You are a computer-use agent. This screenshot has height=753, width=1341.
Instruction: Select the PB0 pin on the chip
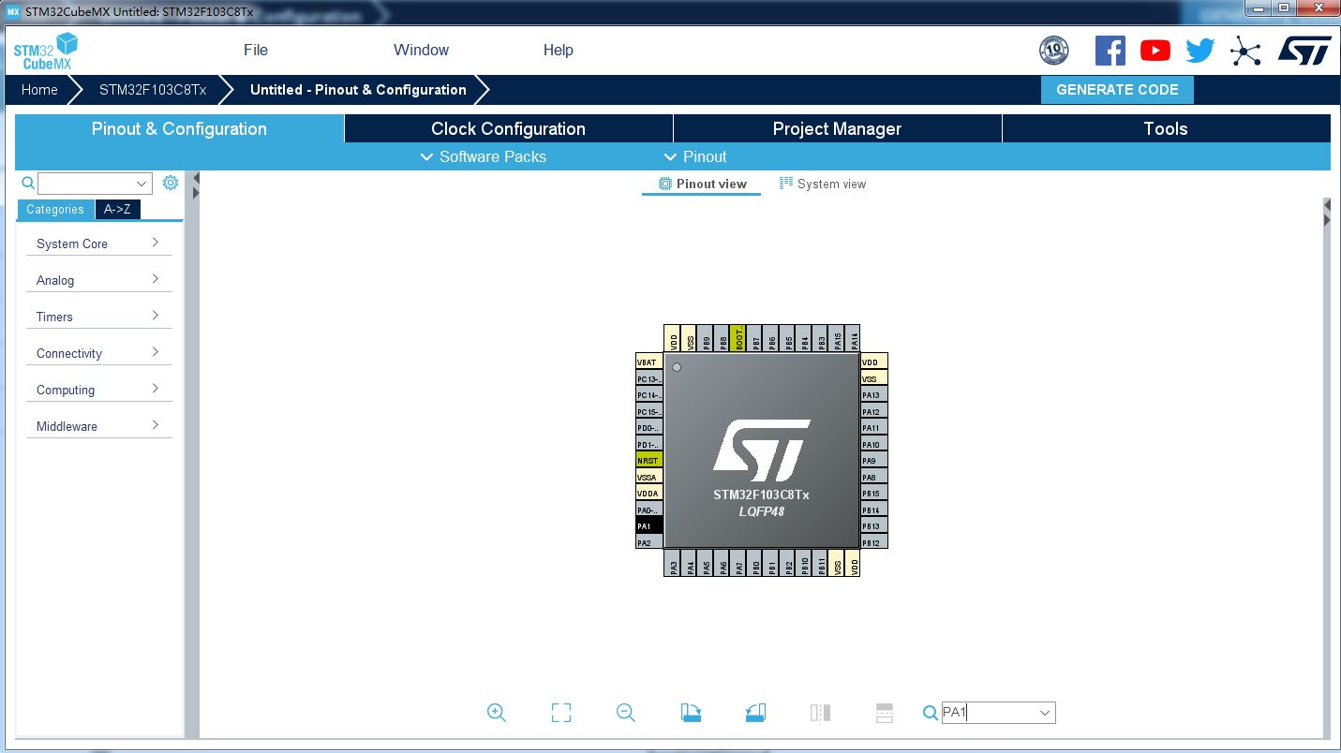(x=755, y=563)
